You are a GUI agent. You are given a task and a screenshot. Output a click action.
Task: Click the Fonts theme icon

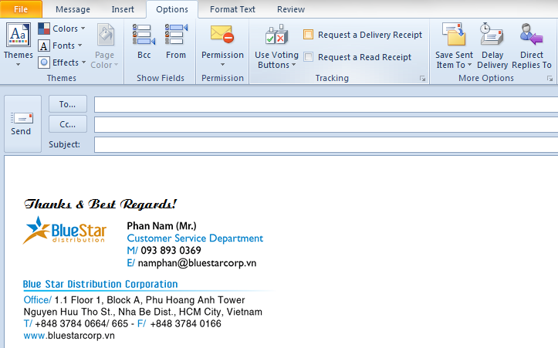(44, 46)
